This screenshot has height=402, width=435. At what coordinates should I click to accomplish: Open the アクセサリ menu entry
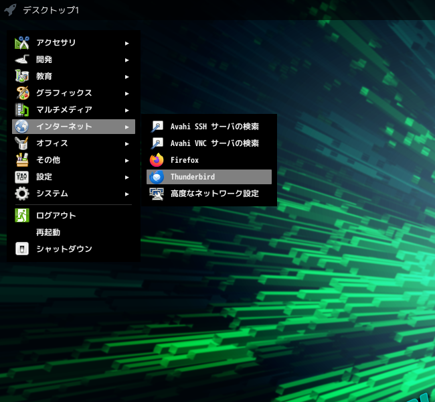tap(74, 43)
